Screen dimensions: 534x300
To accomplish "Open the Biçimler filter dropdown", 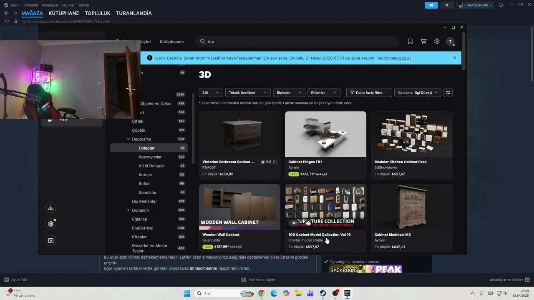I will pyautogui.click(x=289, y=92).
